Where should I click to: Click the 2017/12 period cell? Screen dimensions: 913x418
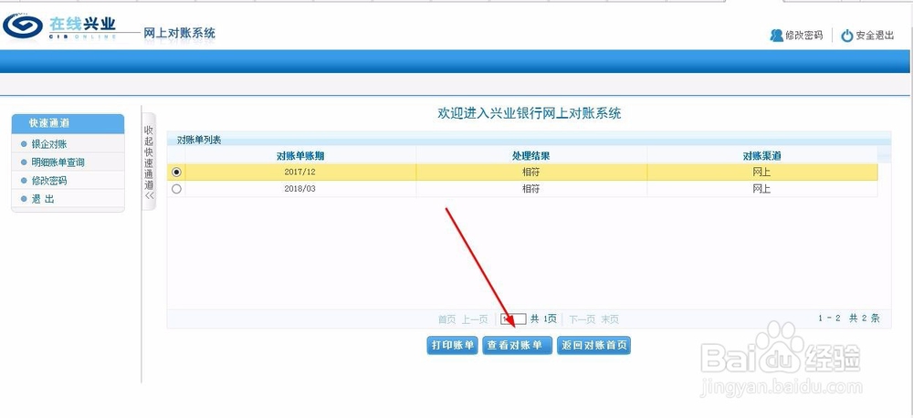(x=300, y=172)
